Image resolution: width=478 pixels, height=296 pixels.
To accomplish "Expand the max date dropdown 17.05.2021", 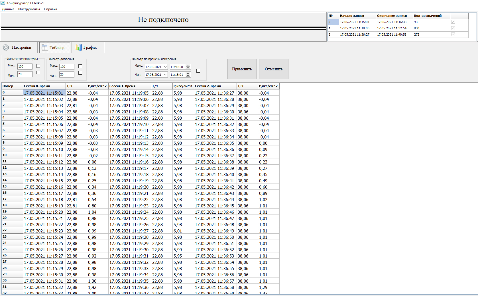I will point(165,67).
